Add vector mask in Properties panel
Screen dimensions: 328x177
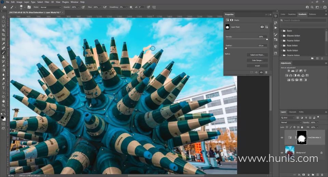click(x=266, y=27)
